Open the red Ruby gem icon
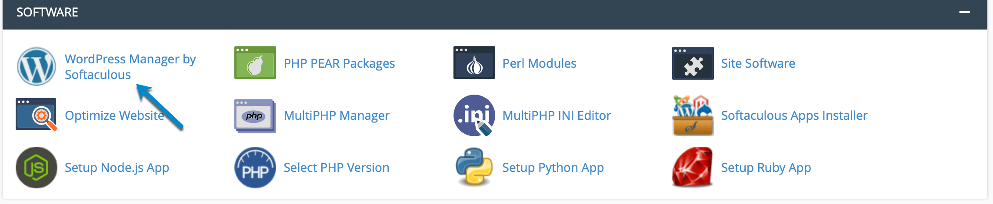 693,167
